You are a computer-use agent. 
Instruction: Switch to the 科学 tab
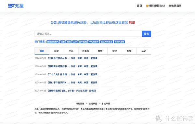pos(129,51)
